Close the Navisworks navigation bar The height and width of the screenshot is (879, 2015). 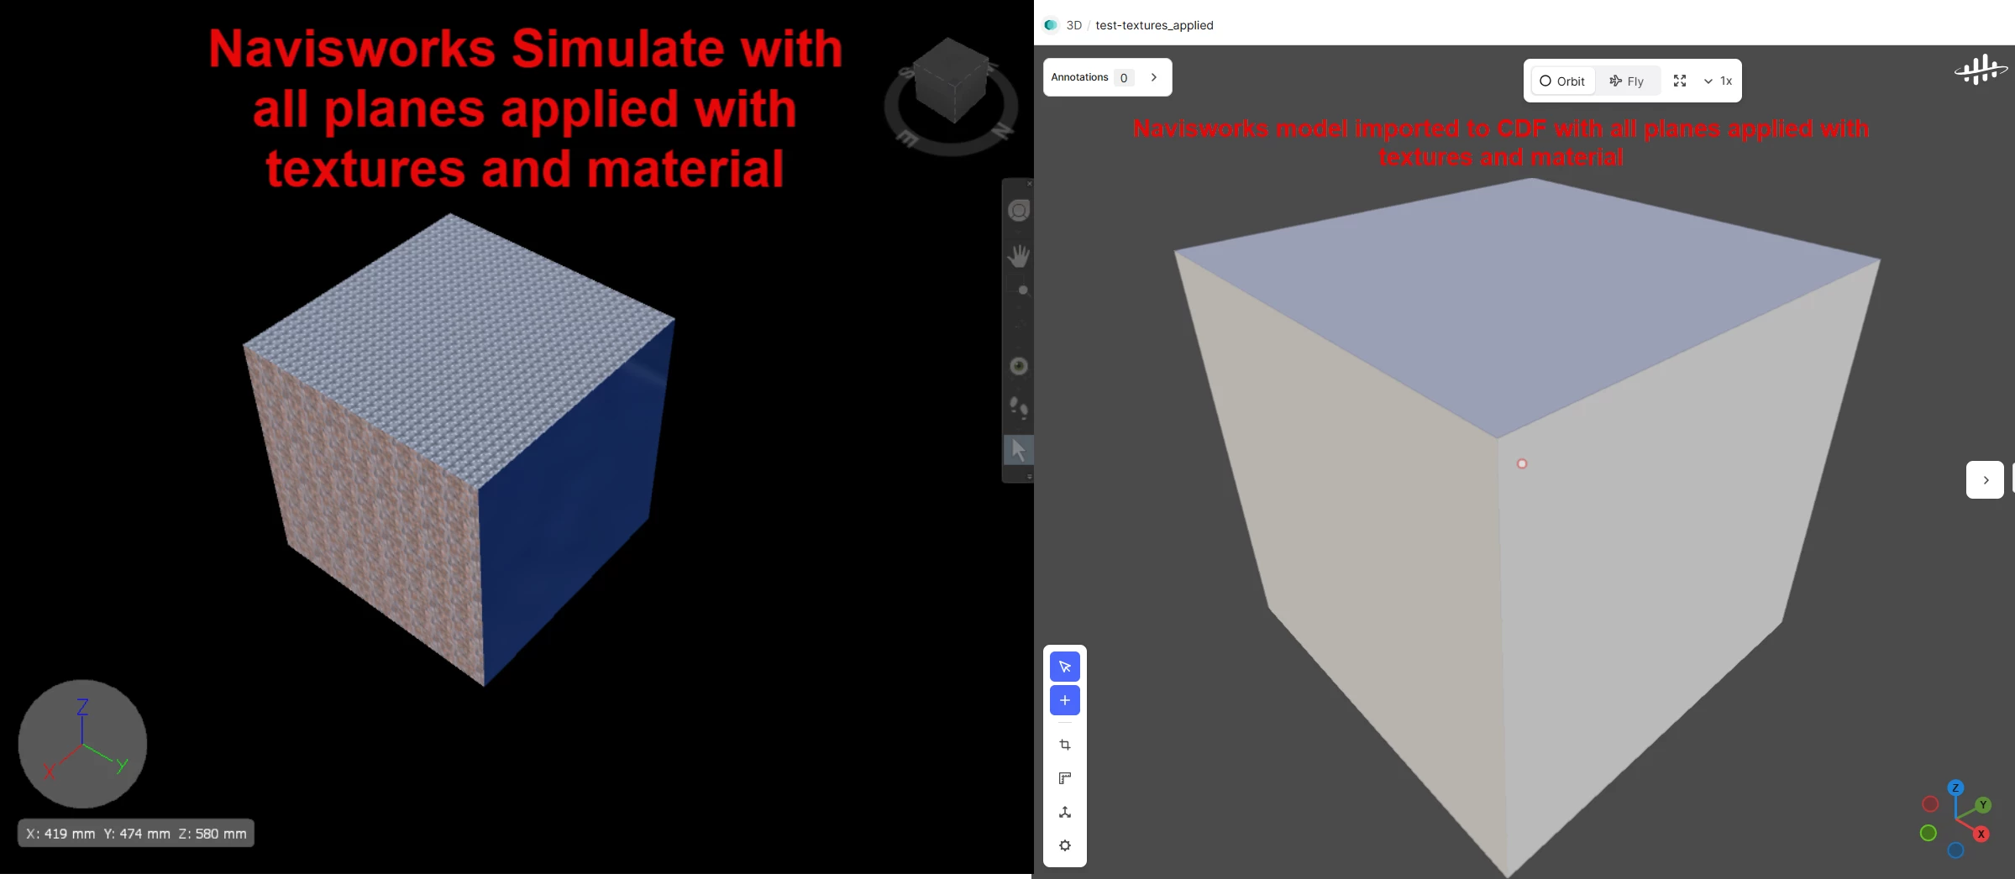pyautogui.click(x=1029, y=183)
